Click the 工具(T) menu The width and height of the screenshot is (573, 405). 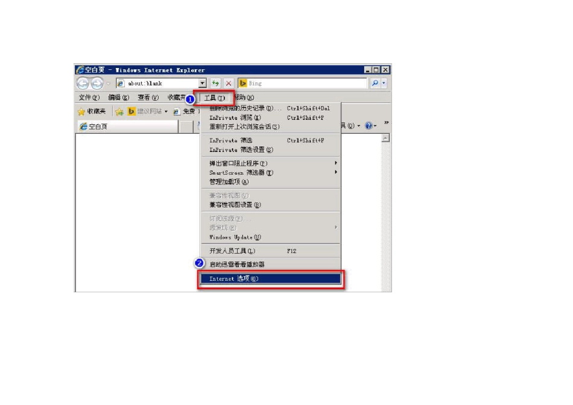click(x=214, y=98)
